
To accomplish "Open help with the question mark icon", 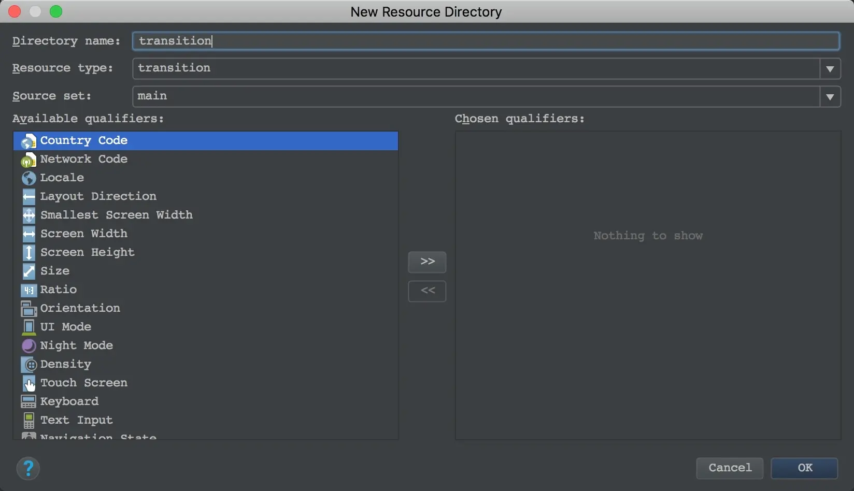I will 28,469.
